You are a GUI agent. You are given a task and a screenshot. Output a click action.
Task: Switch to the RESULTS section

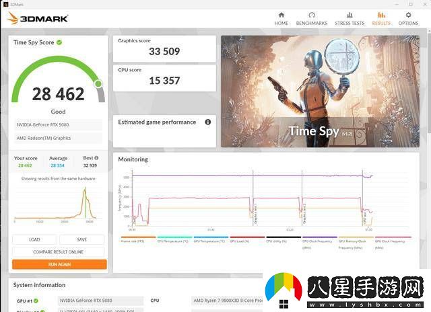381,19
